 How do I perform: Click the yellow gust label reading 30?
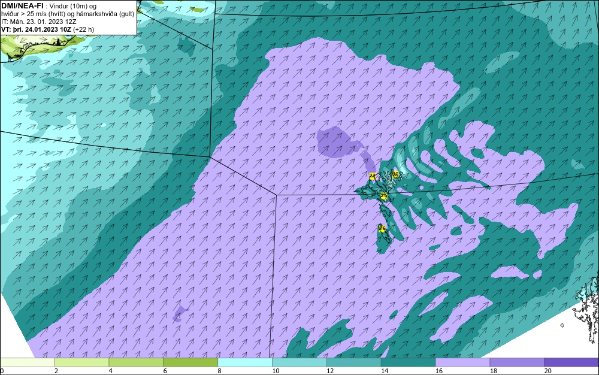point(395,174)
